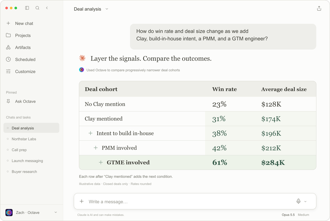
Task: Click the Artifacts shapes icon
Action: click(8, 47)
